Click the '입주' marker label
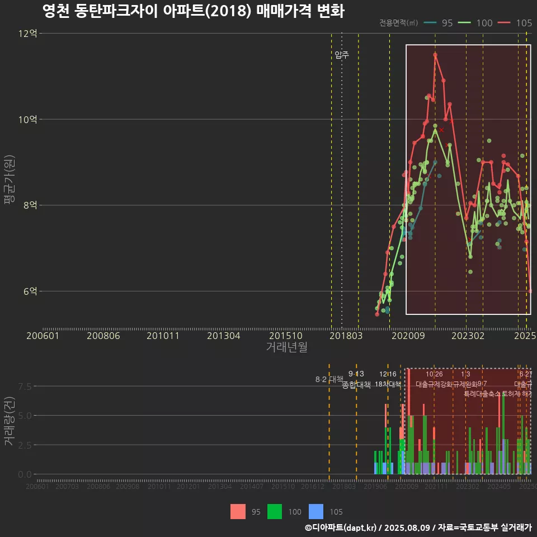 [x=342, y=55]
